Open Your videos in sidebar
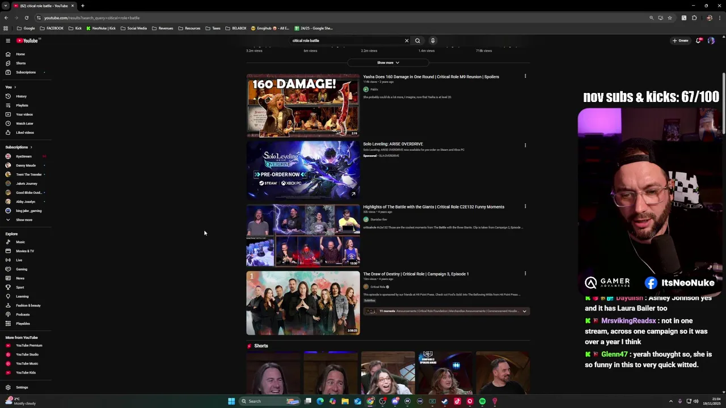The image size is (726, 408). coord(24,114)
